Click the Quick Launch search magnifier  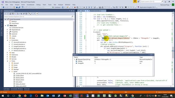[162, 1]
